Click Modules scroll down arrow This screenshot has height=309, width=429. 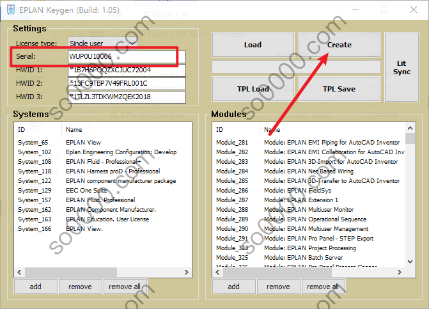tap(410, 262)
